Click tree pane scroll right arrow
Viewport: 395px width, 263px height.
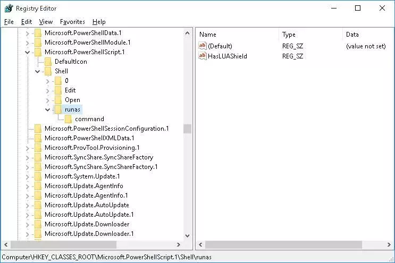coord(179,244)
